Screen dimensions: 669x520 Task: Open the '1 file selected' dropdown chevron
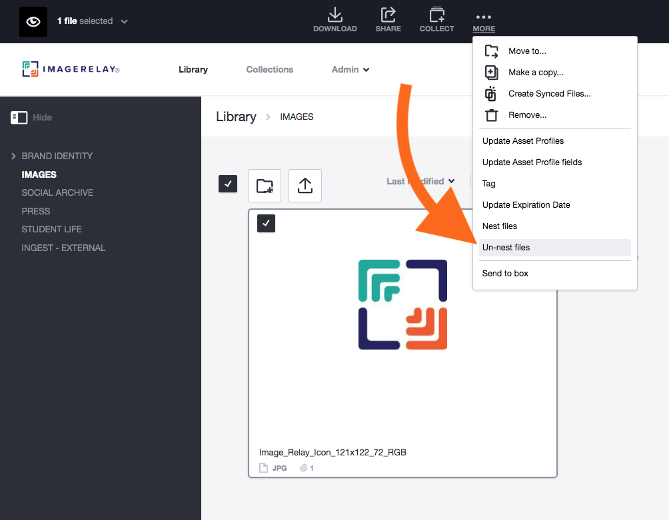pyautogui.click(x=124, y=21)
